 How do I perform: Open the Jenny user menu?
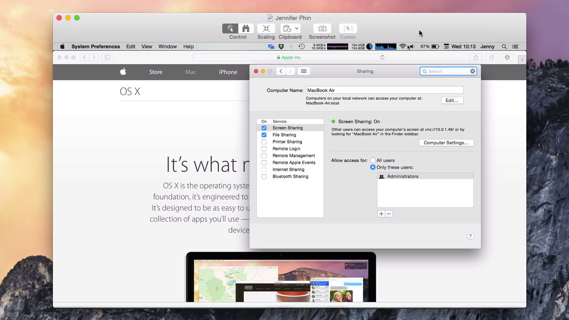[488, 47]
